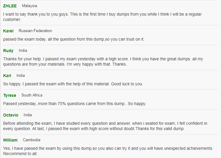Click Rudy's review thanking for help

click(103, 61)
